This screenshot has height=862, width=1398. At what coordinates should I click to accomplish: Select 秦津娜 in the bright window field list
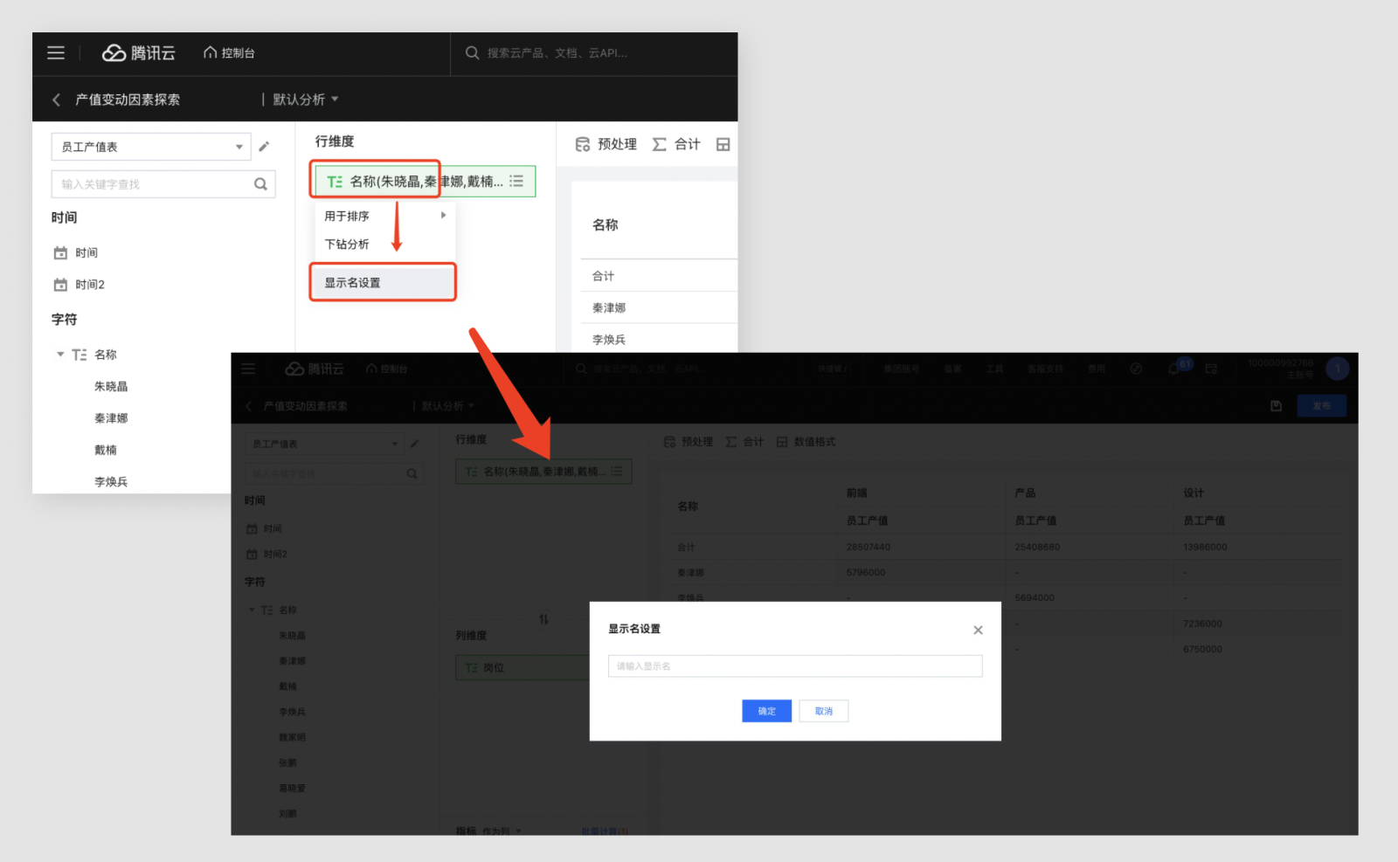(x=111, y=418)
